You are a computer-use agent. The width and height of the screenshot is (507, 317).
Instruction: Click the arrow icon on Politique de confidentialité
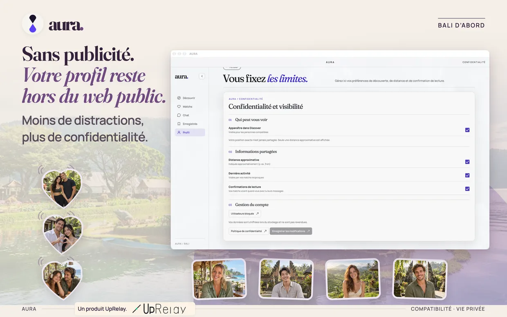click(265, 231)
